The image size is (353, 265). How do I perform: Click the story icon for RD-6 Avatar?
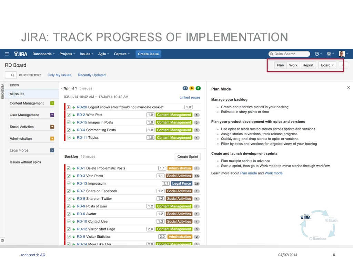(x=69, y=214)
